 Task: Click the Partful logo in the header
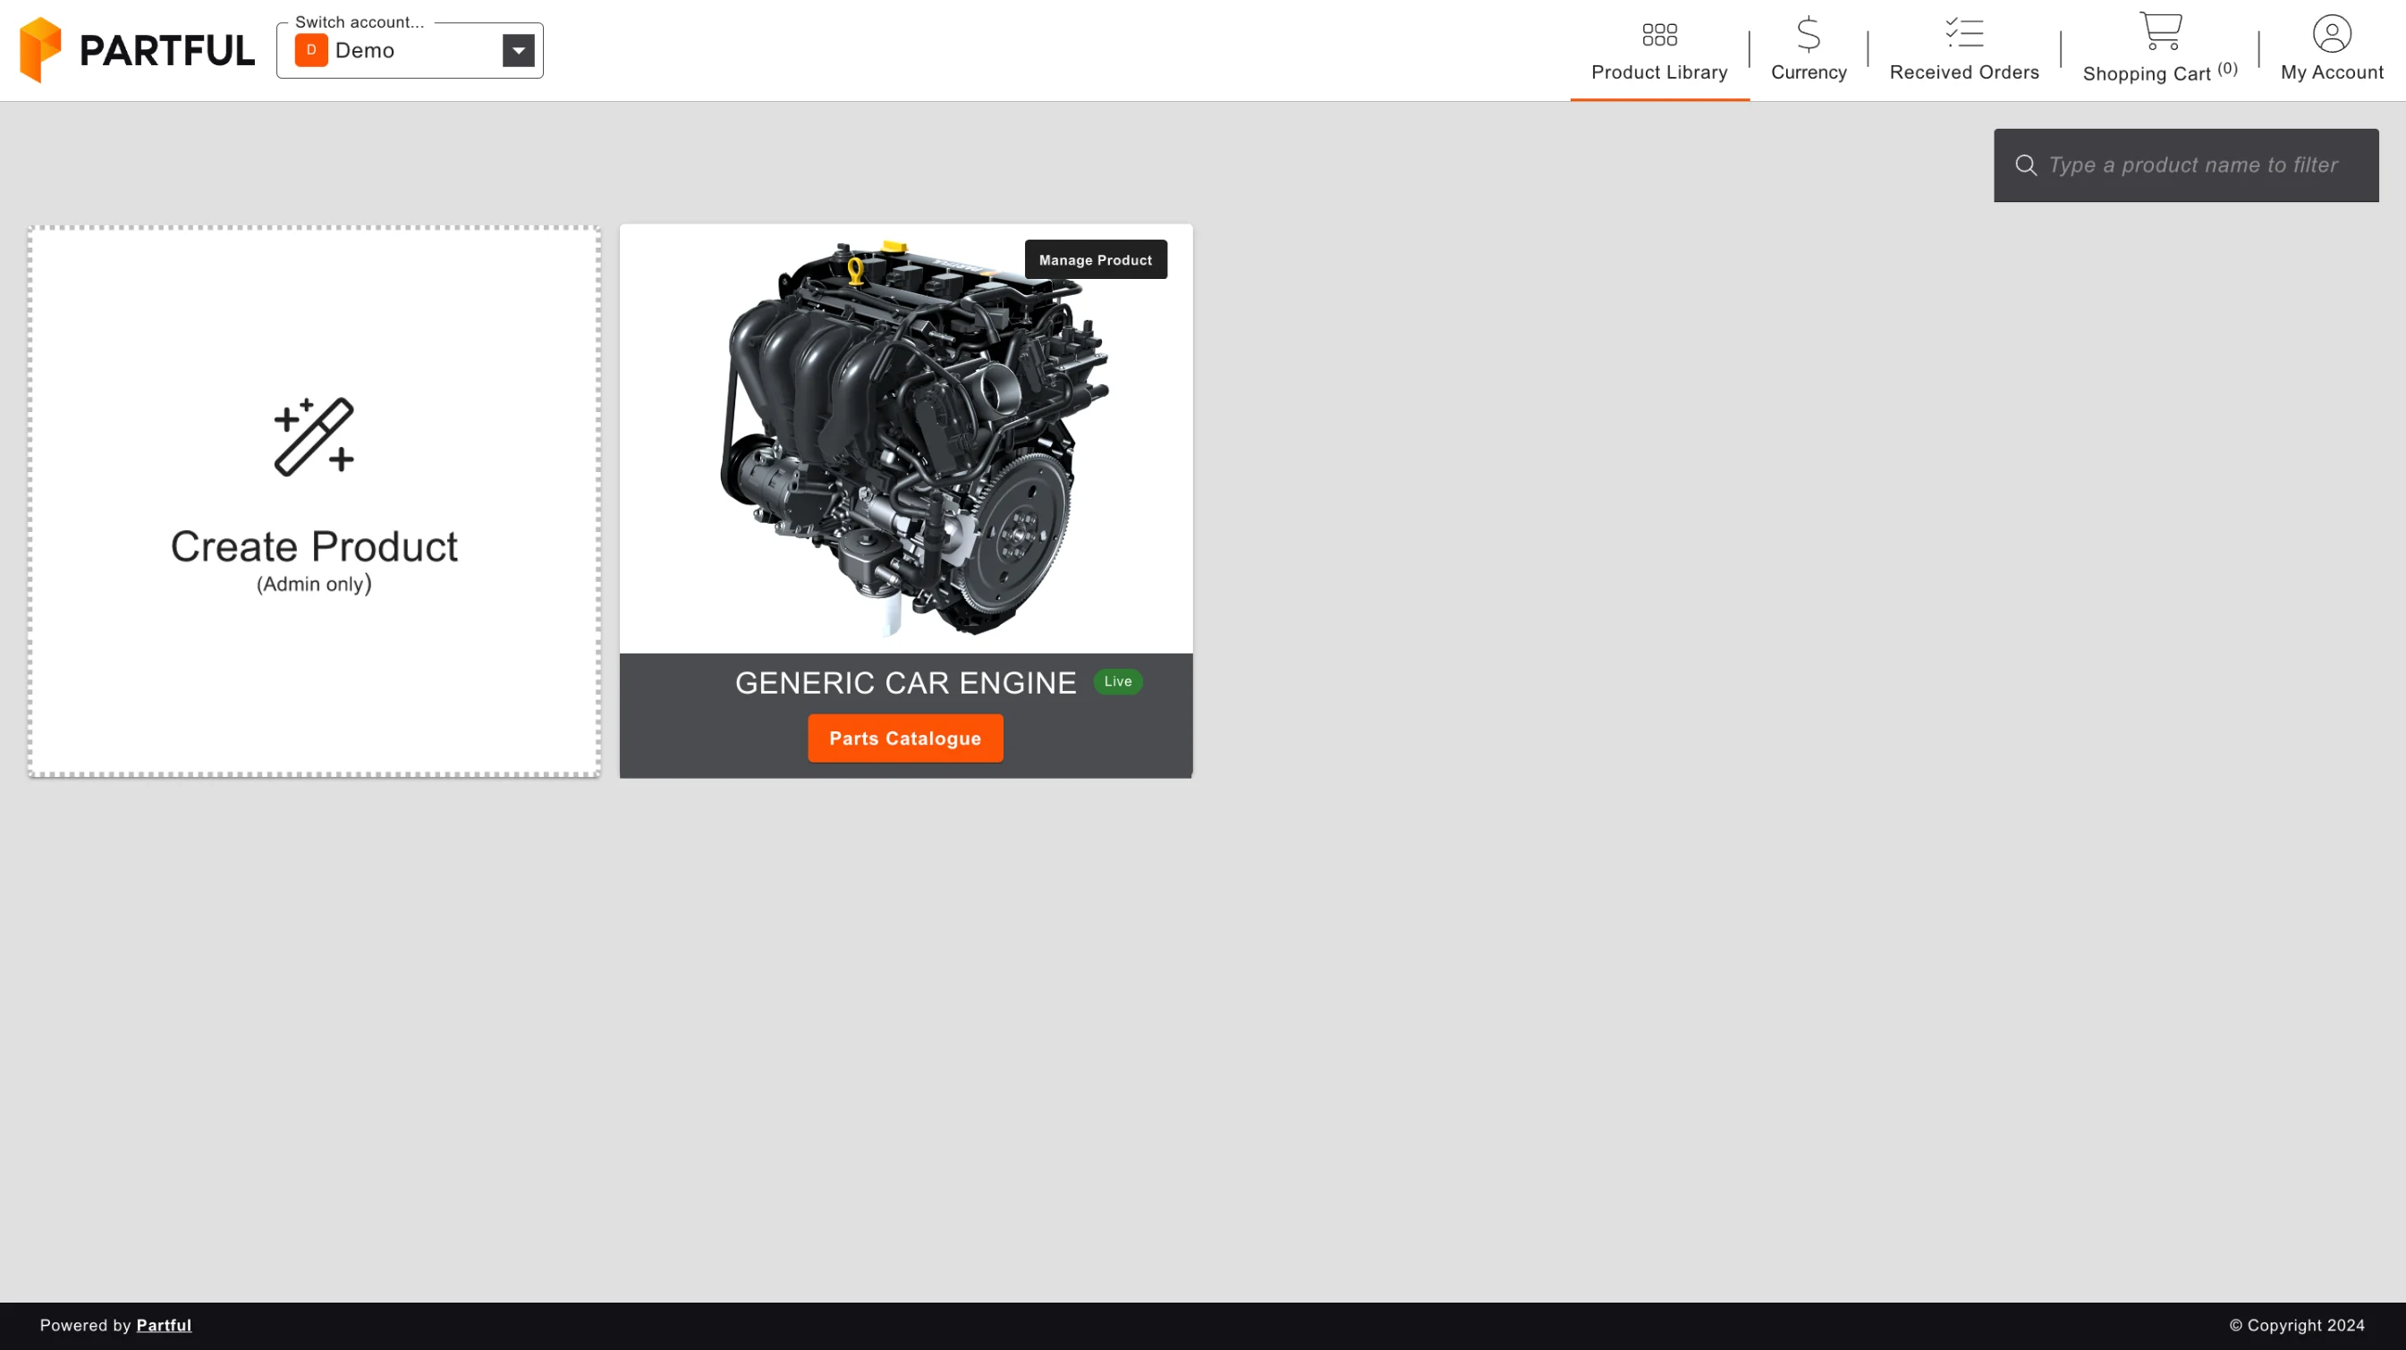136,49
